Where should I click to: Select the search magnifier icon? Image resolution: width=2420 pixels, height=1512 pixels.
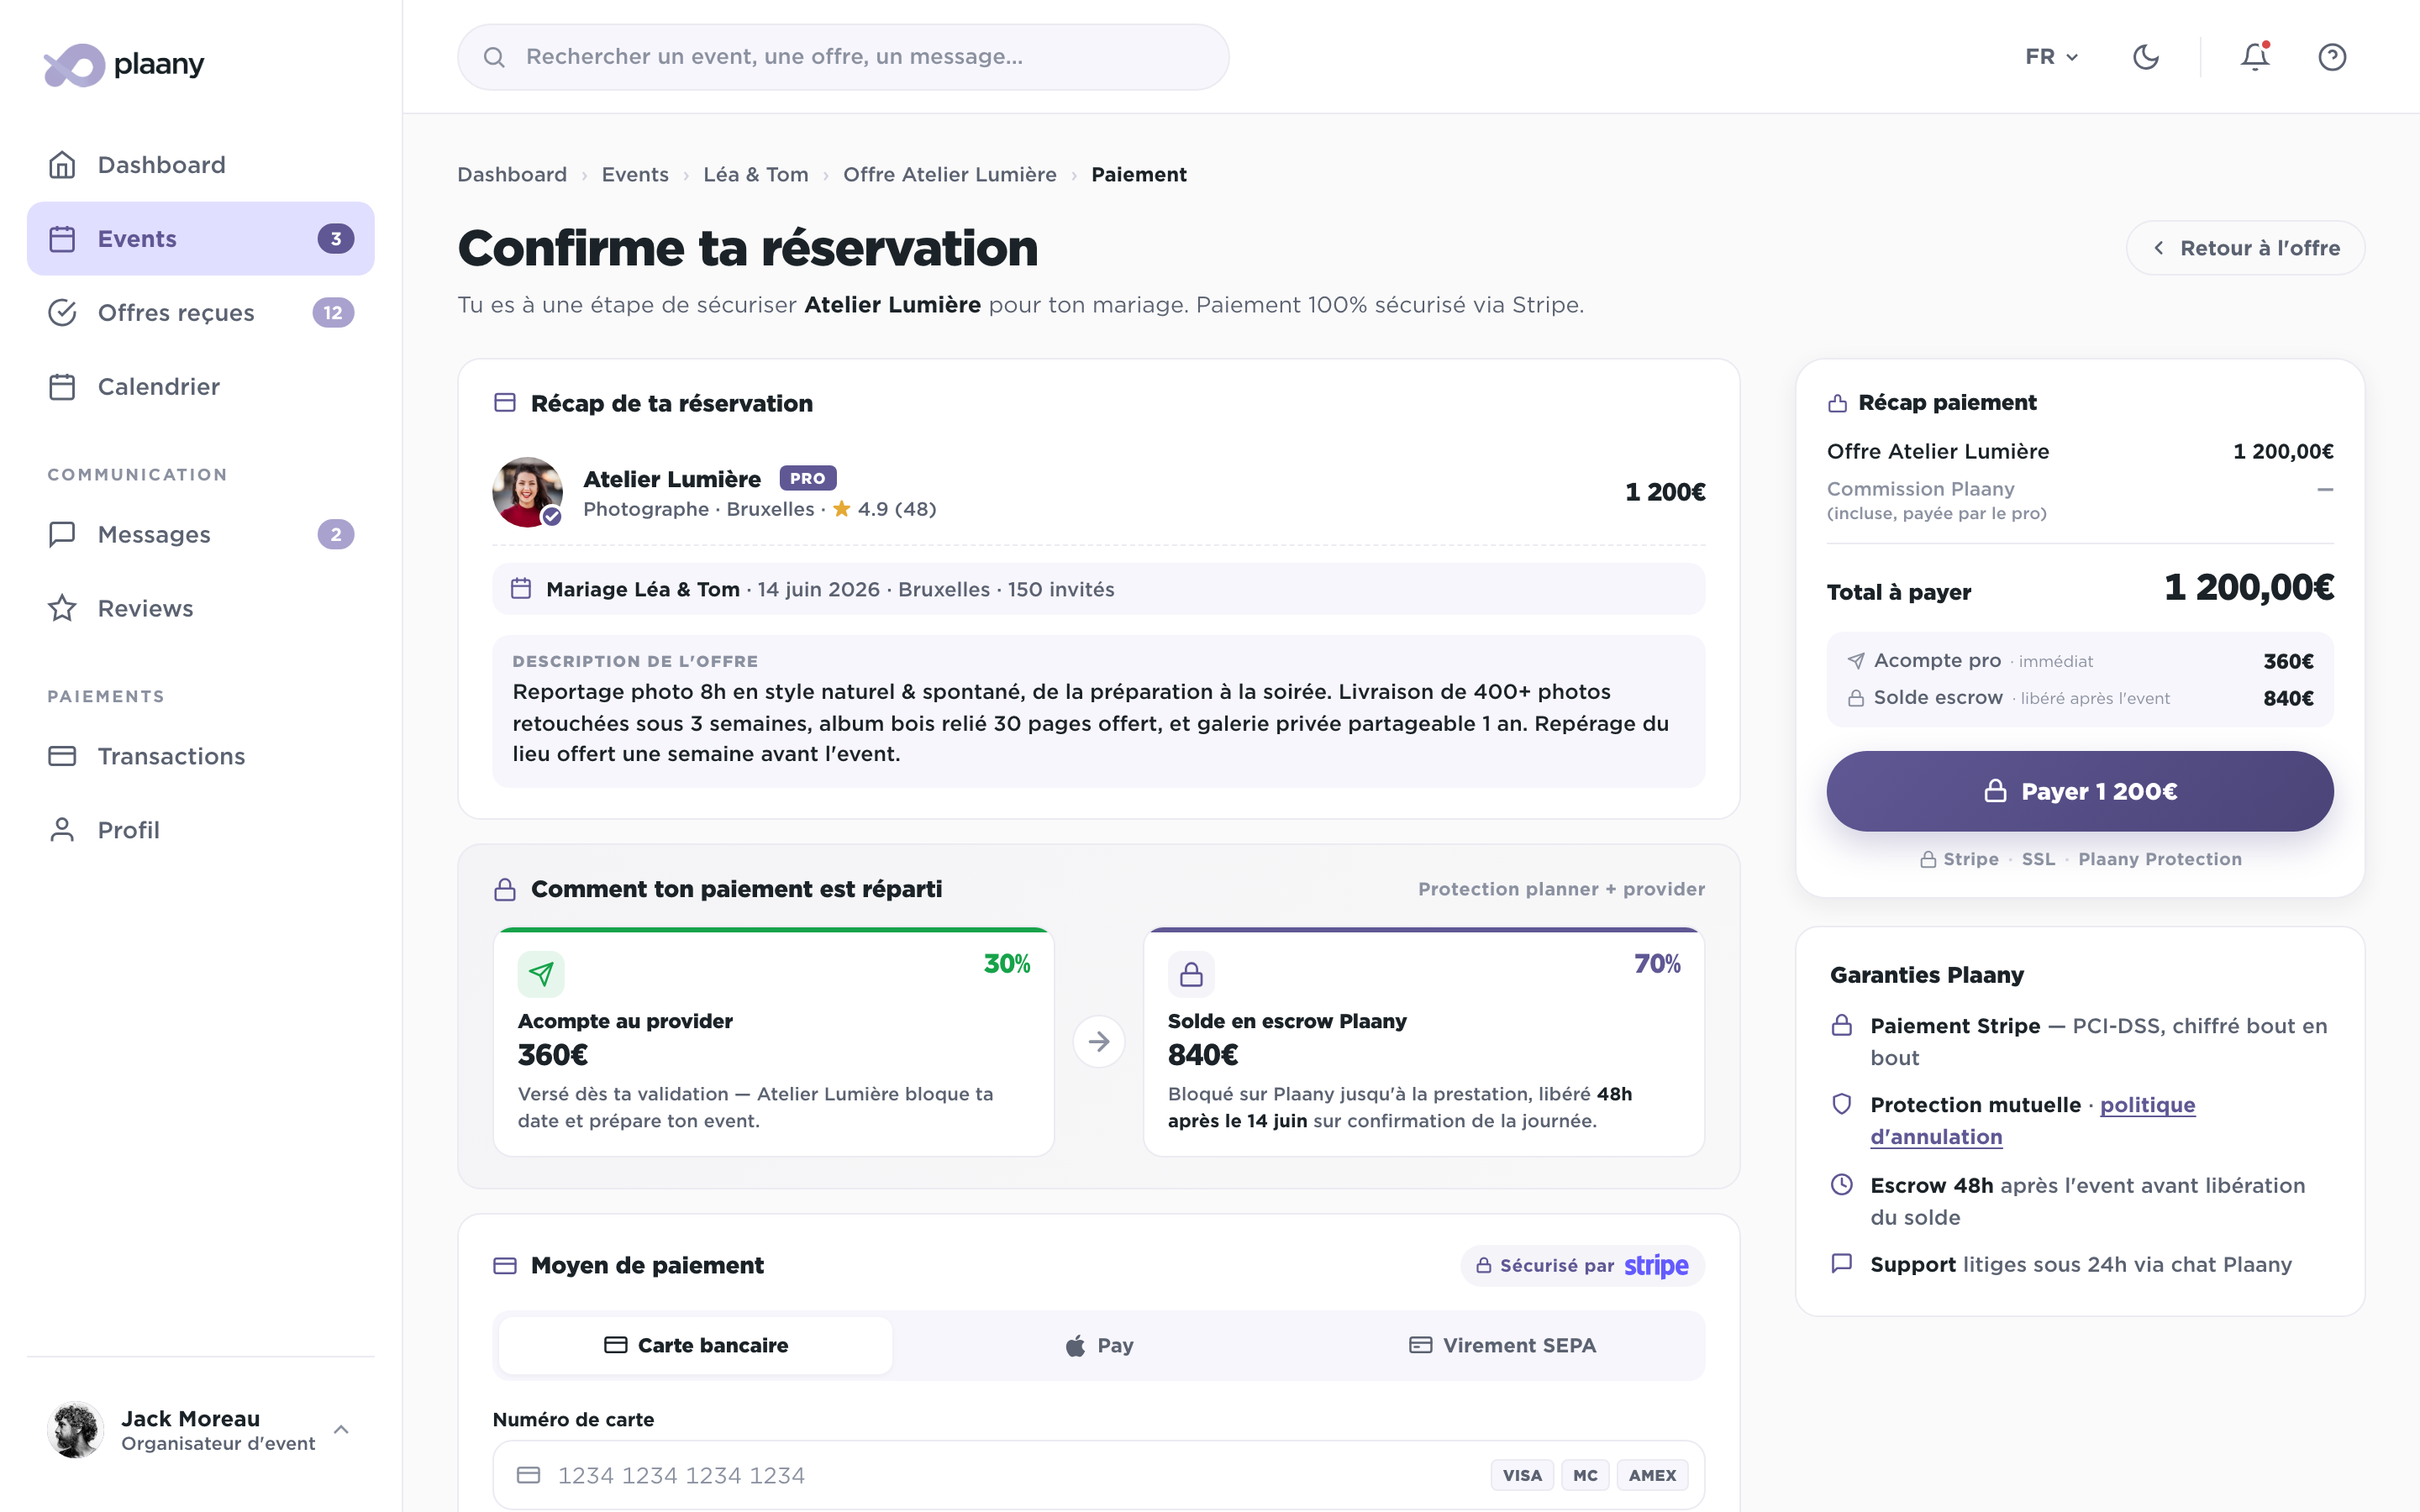tap(494, 56)
